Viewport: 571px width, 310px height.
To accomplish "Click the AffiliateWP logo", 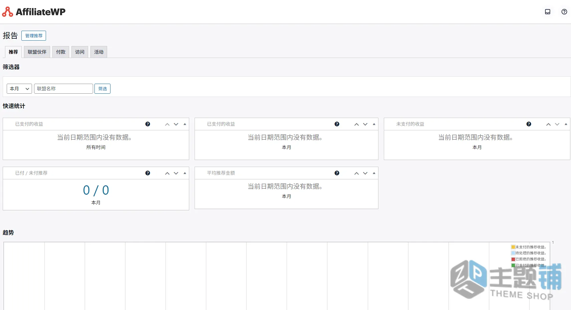I will click(34, 12).
